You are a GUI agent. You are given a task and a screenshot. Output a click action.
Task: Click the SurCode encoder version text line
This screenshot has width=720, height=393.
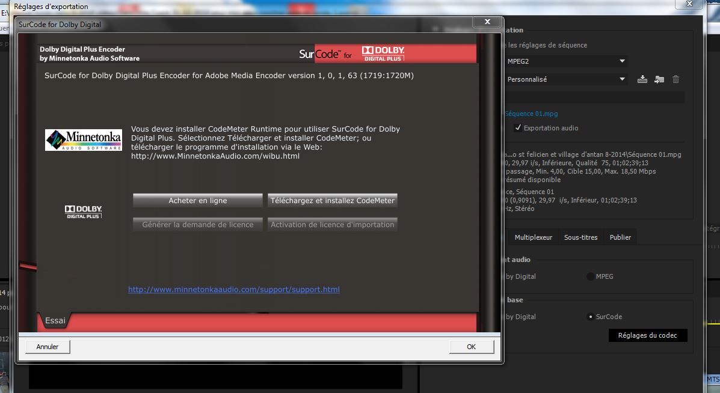(229, 76)
